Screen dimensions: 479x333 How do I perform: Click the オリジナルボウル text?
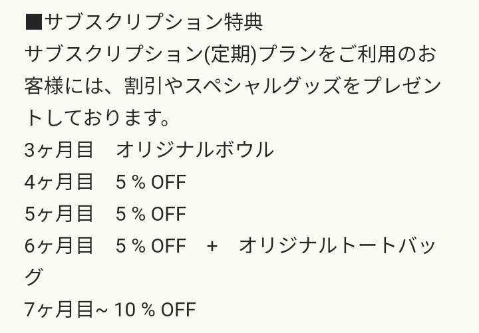pyautogui.click(x=195, y=150)
